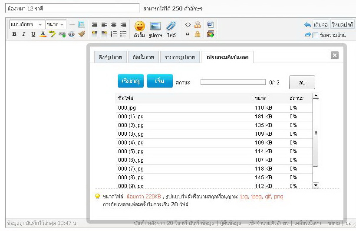
Task: Click the file list scrollbar thumb
Action: (316, 133)
